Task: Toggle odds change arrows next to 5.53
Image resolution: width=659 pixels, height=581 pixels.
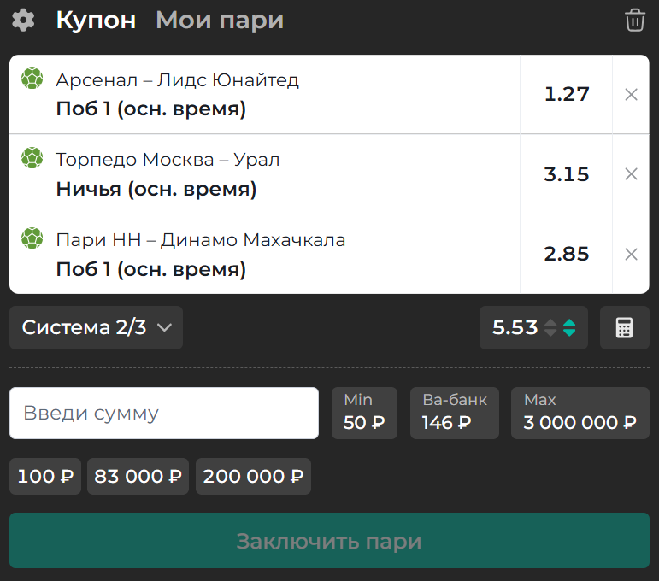Action: pos(562,327)
